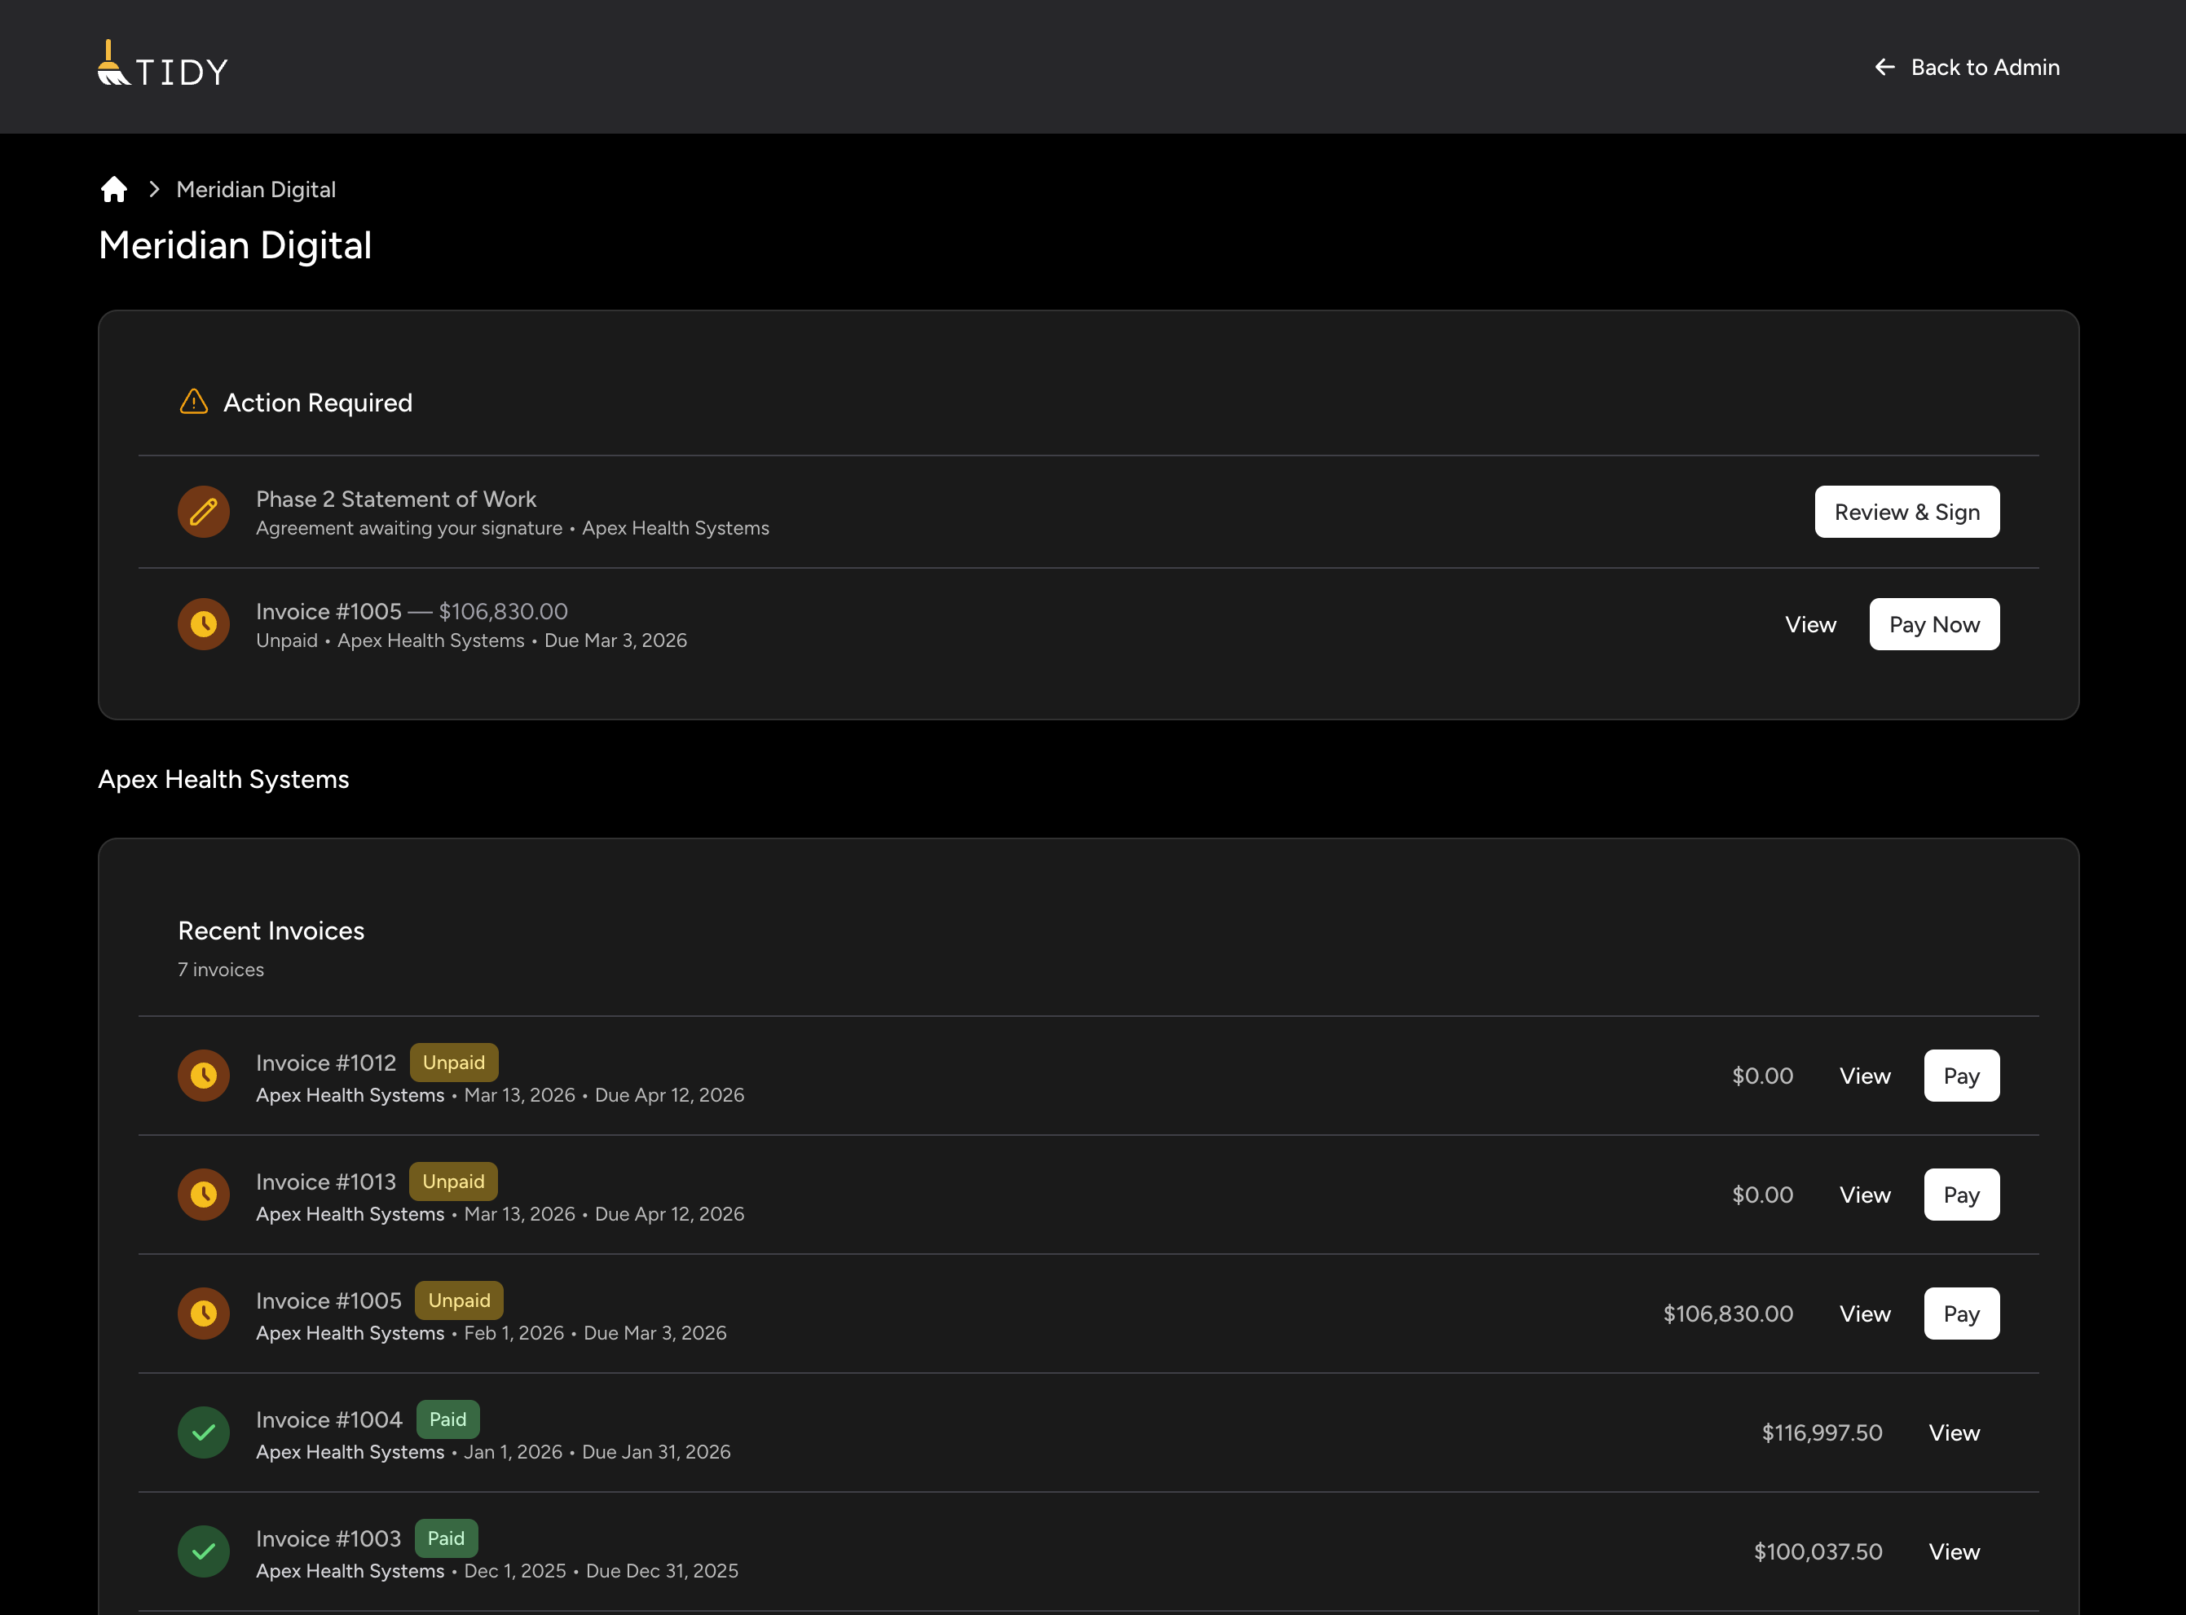This screenshot has height=1615, width=2186.
Task: Select the Unpaid status badge on Invoice #1012
Action: tap(454, 1062)
